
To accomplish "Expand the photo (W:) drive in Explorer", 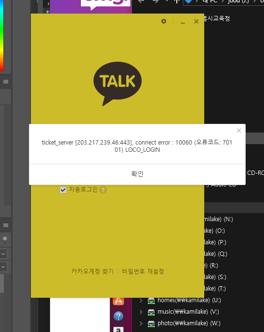I will click(x=141, y=323).
